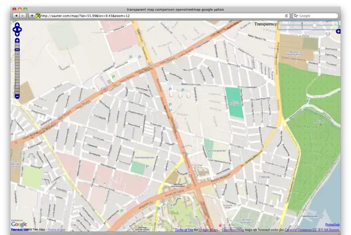Screen dimensions: 351x235
Task: Open the Permalink link
Action: point(332,224)
